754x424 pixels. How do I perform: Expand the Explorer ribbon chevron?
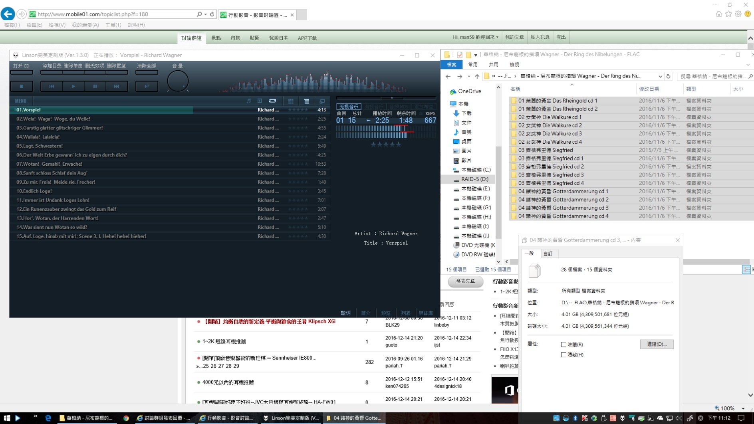click(748, 65)
